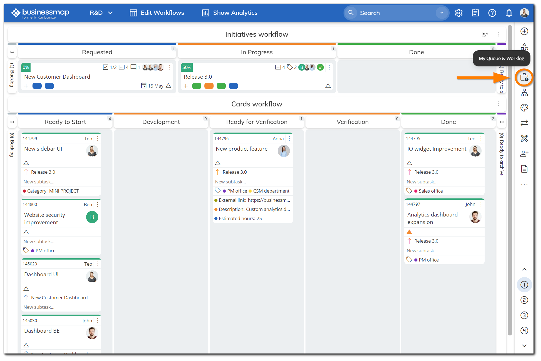Screen dimensions: 541x361
Task: Click the invite user icon in the sidebar
Action: [524, 153]
